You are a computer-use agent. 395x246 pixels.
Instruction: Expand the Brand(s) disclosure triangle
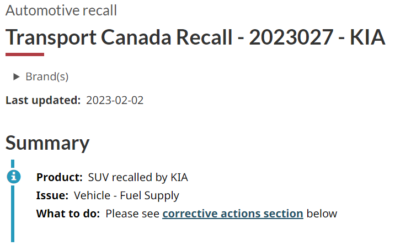(17, 76)
